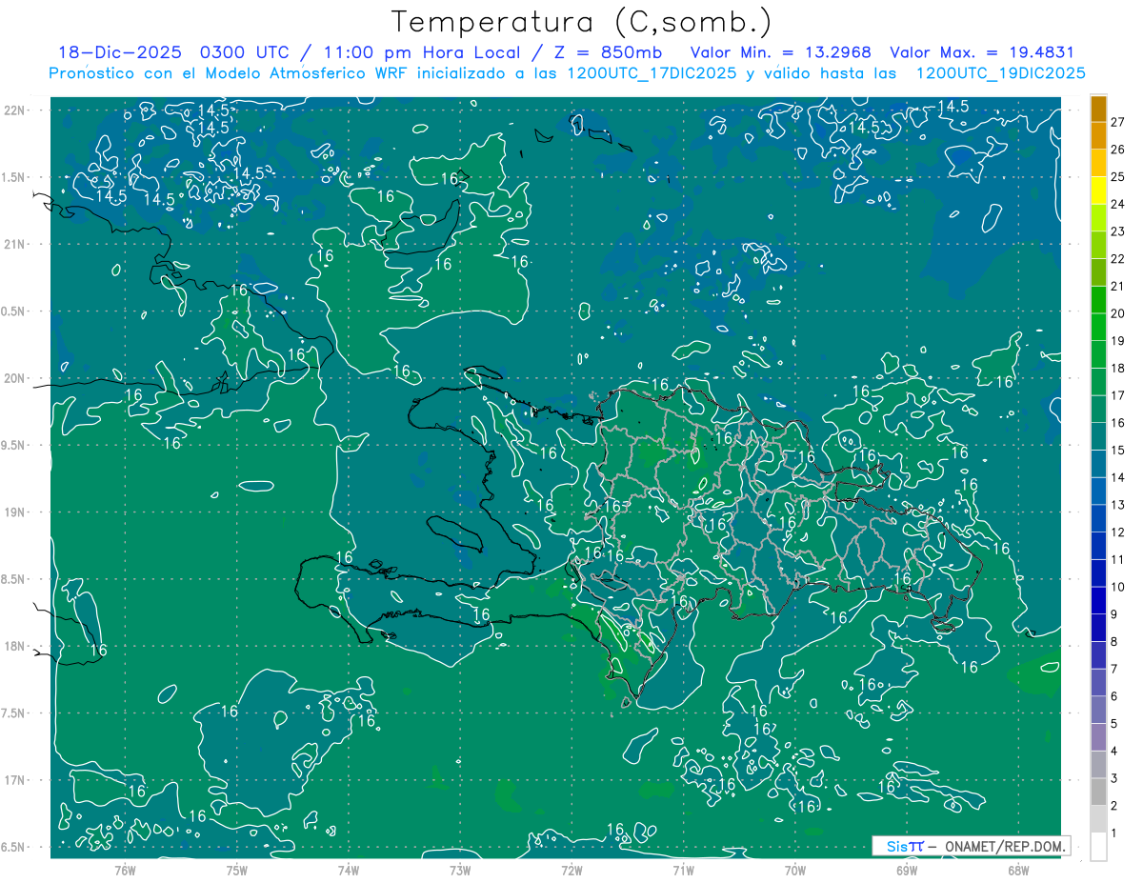Pick the dark blue color bar segment beside 8

(x=1098, y=628)
